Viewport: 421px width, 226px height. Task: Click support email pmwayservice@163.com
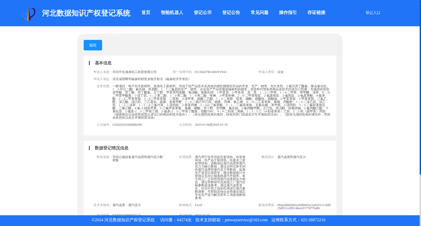246,220
